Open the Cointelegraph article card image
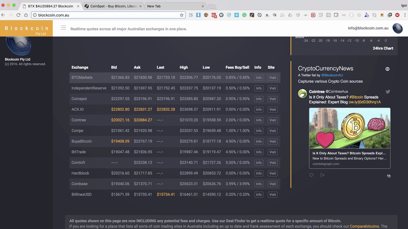The width and height of the screenshot is (408, 229). (x=350, y=128)
